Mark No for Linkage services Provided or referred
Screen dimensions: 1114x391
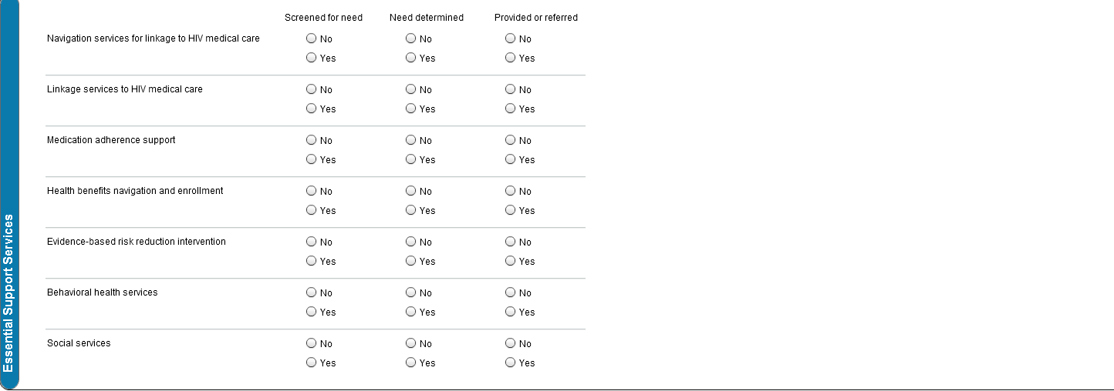(x=511, y=89)
